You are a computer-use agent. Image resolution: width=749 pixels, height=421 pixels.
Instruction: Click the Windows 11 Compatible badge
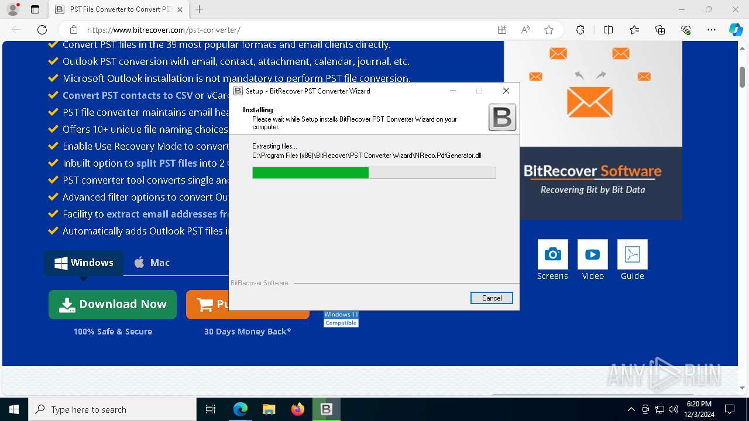[x=341, y=319]
